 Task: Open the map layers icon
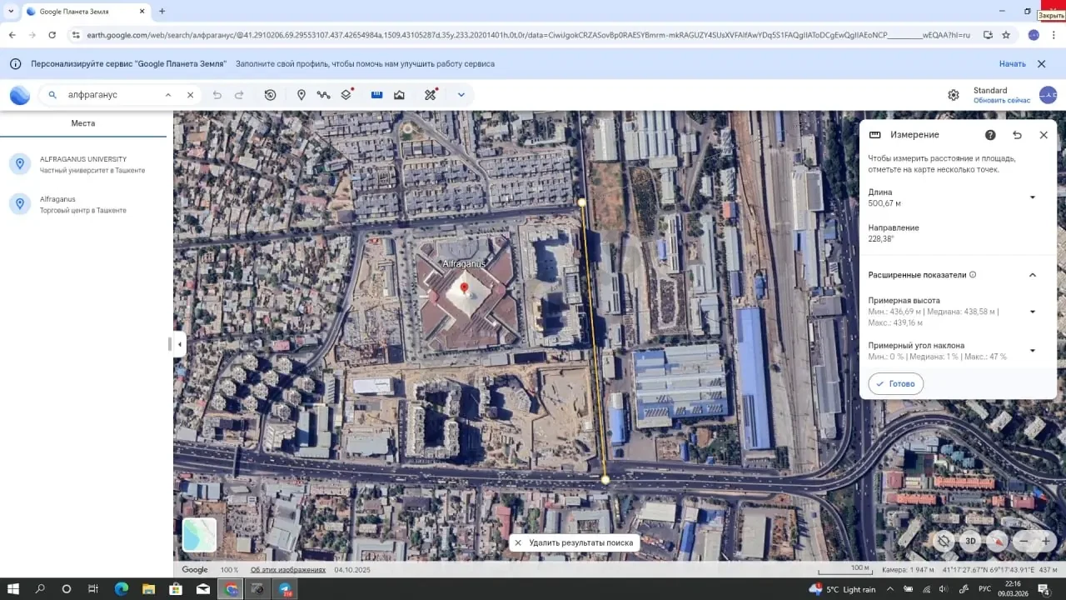[x=346, y=95]
